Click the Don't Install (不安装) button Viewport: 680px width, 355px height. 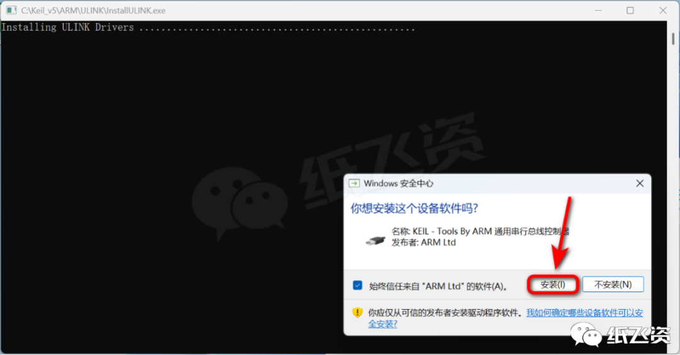[x=613, y=285]
